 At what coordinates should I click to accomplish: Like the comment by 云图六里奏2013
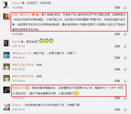[x=125, y=34]
